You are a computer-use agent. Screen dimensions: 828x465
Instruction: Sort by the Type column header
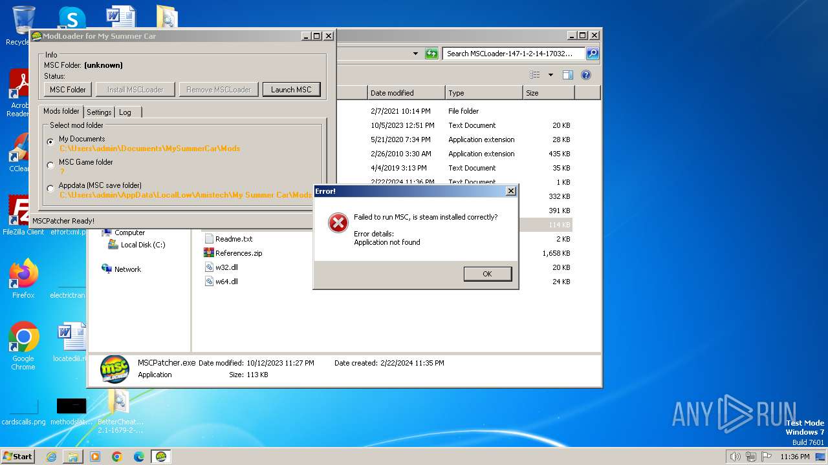484,93
